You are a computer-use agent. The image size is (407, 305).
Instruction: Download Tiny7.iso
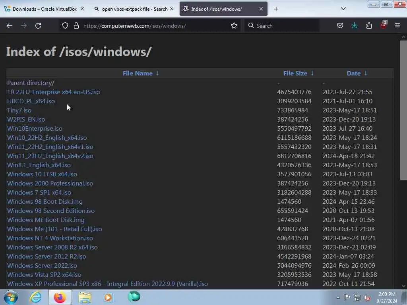[x=19, y=110]
